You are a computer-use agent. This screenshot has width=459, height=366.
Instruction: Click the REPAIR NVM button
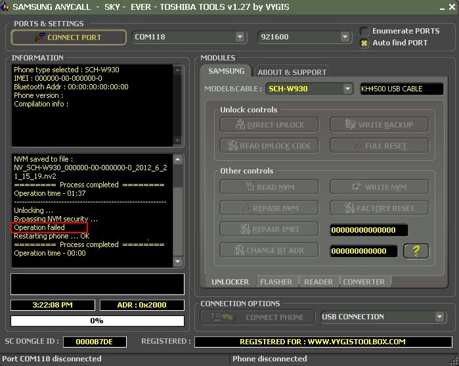click(x=269, y=208)
